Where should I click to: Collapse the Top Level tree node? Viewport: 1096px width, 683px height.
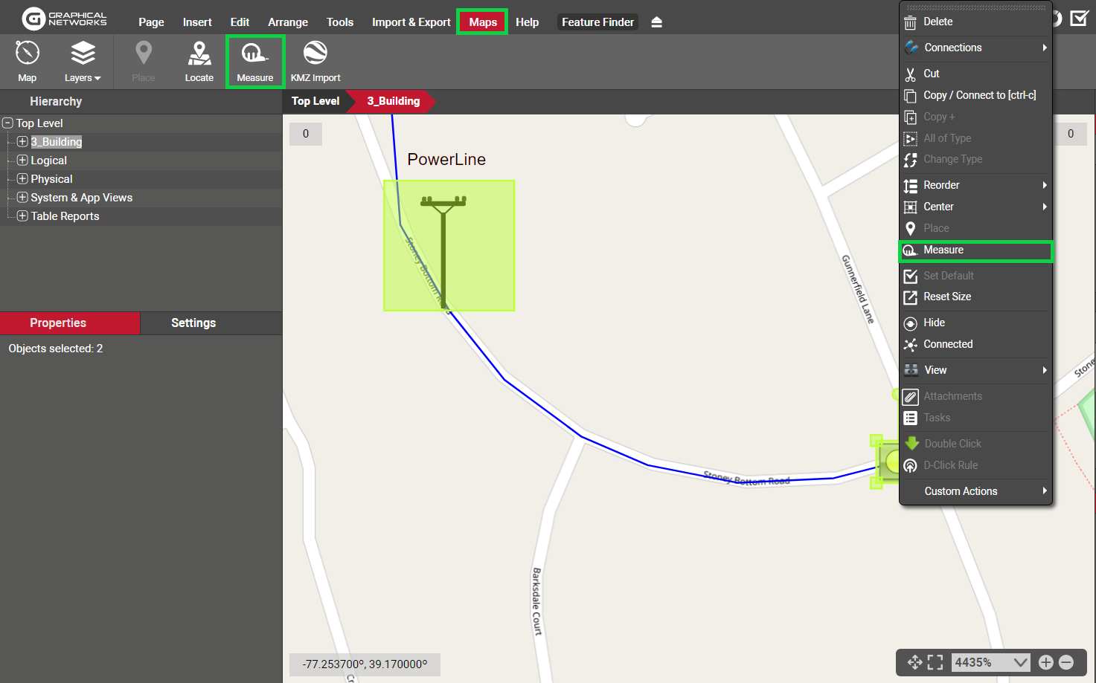coord(8,123)
